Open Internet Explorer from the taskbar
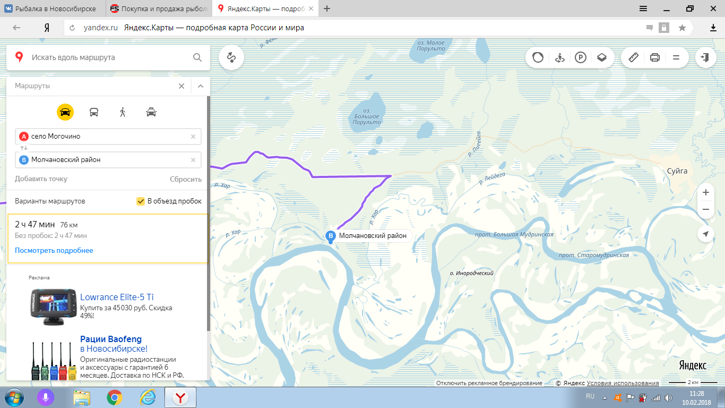The image size is (725, 408). click(147, 397)
